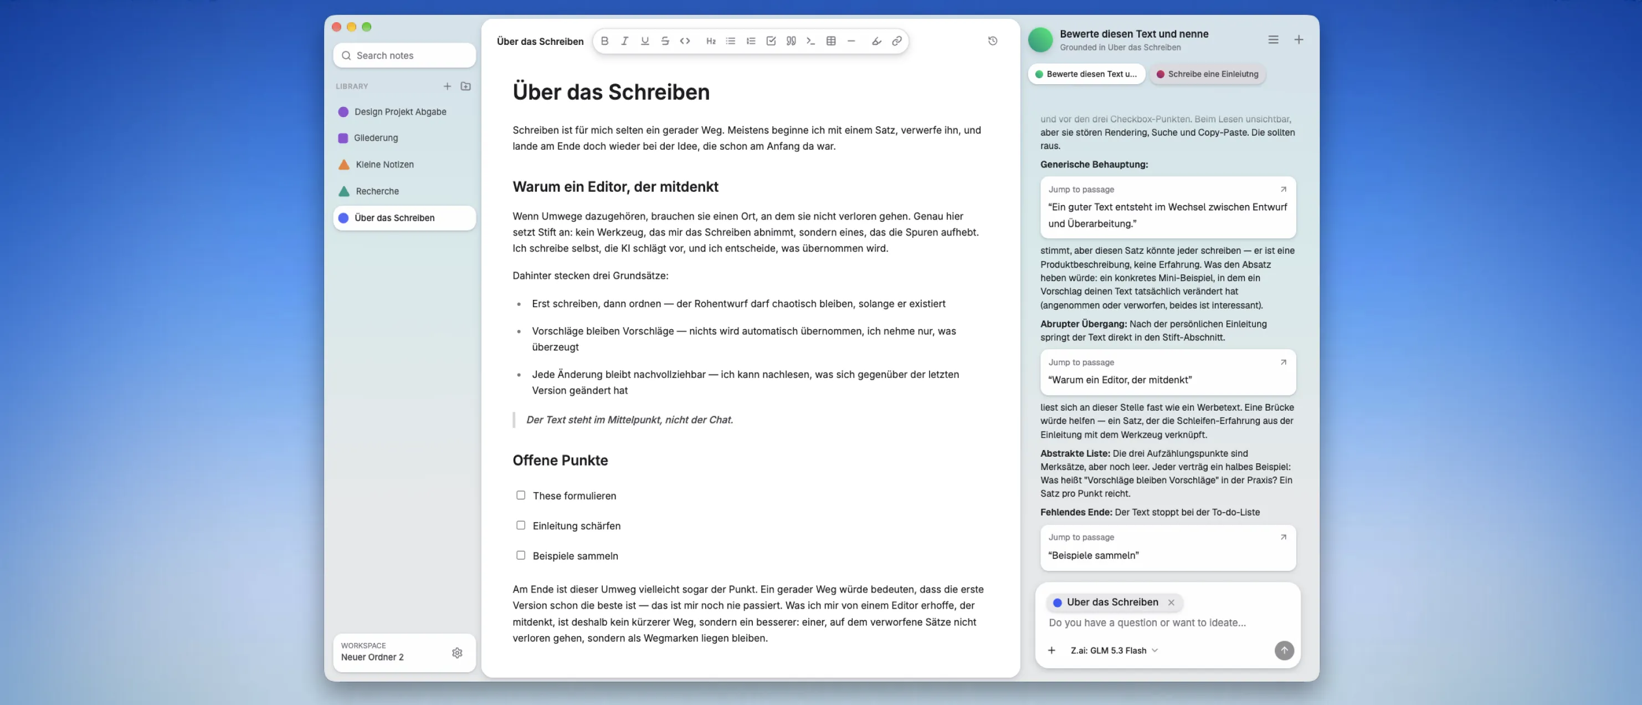Insert a table

point(831,41)
